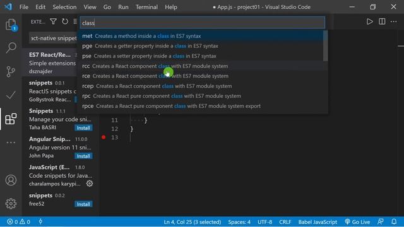Select the rcc React component snippet

(x=201, y=66)
